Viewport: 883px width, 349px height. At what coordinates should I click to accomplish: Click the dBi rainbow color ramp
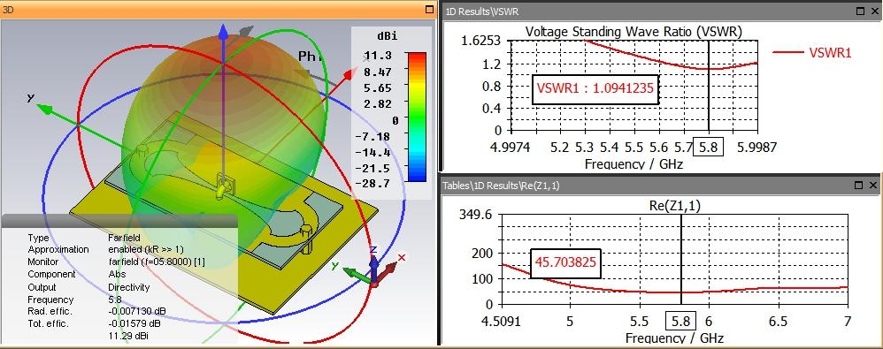click(417, 117)
